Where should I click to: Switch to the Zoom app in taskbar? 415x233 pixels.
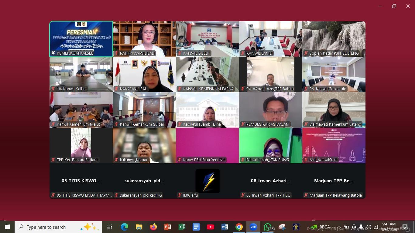tap(253, 227)
